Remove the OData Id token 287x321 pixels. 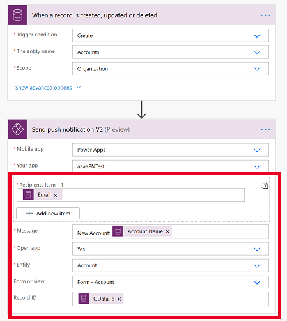(x=120, y=299)
